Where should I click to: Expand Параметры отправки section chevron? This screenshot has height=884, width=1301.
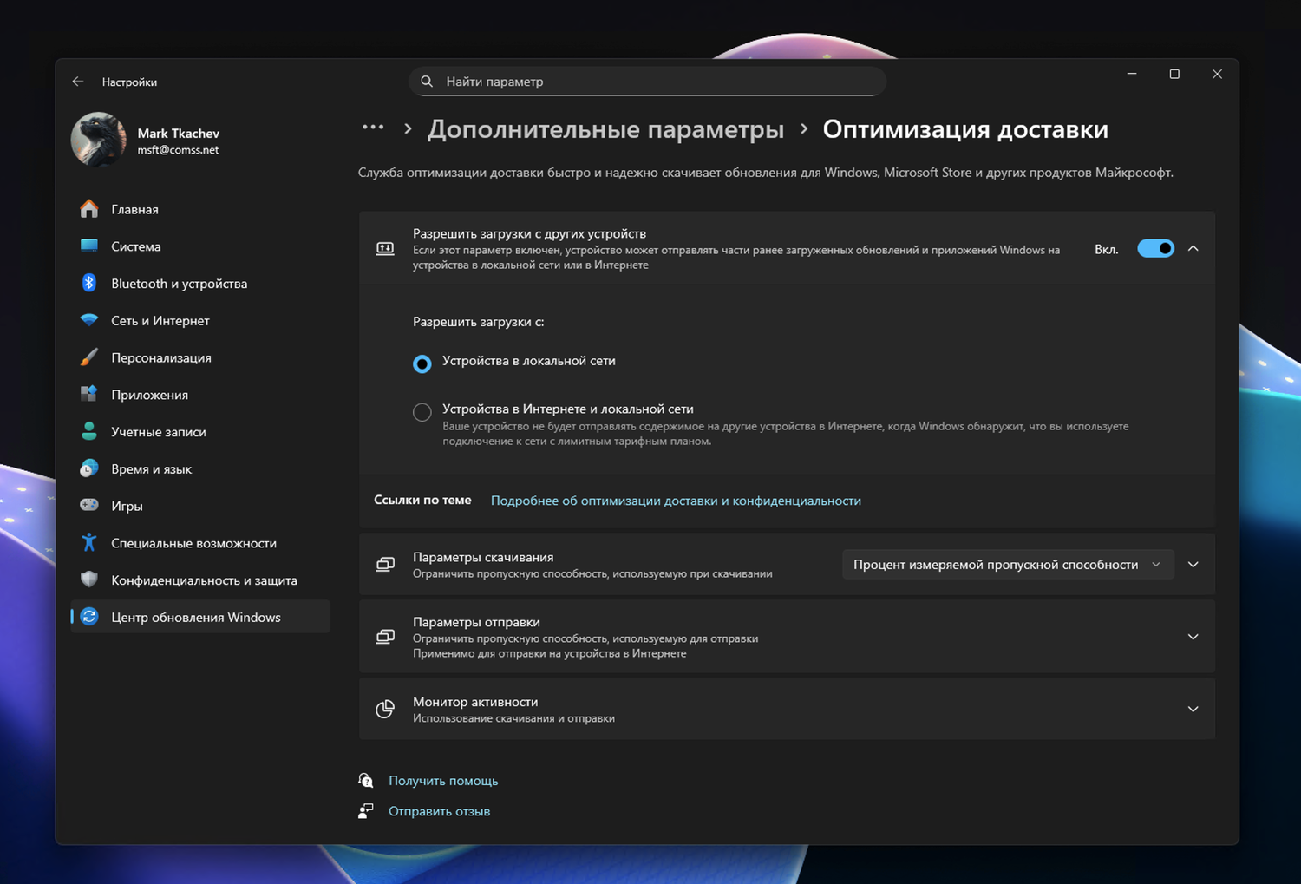pos(1193,637)
